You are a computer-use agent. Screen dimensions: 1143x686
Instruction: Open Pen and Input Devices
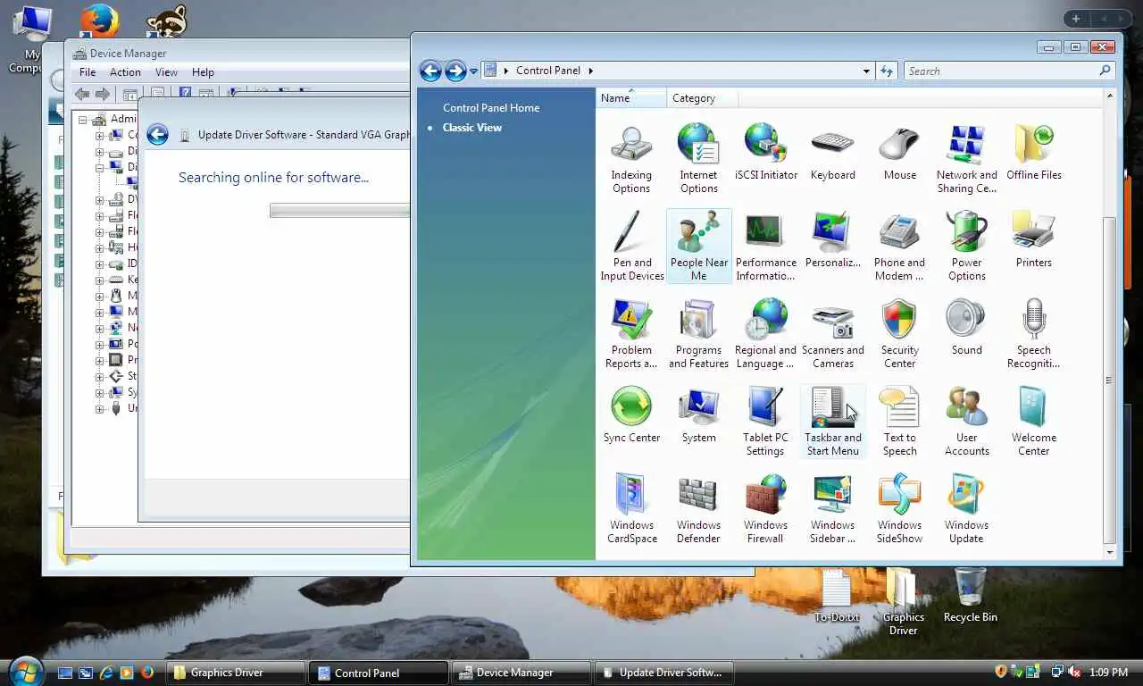pyautogui.click(x=631, y=247)
